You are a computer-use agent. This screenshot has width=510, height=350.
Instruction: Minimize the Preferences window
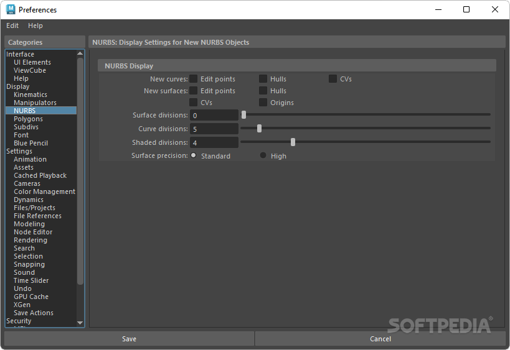(x=438, y=9)
